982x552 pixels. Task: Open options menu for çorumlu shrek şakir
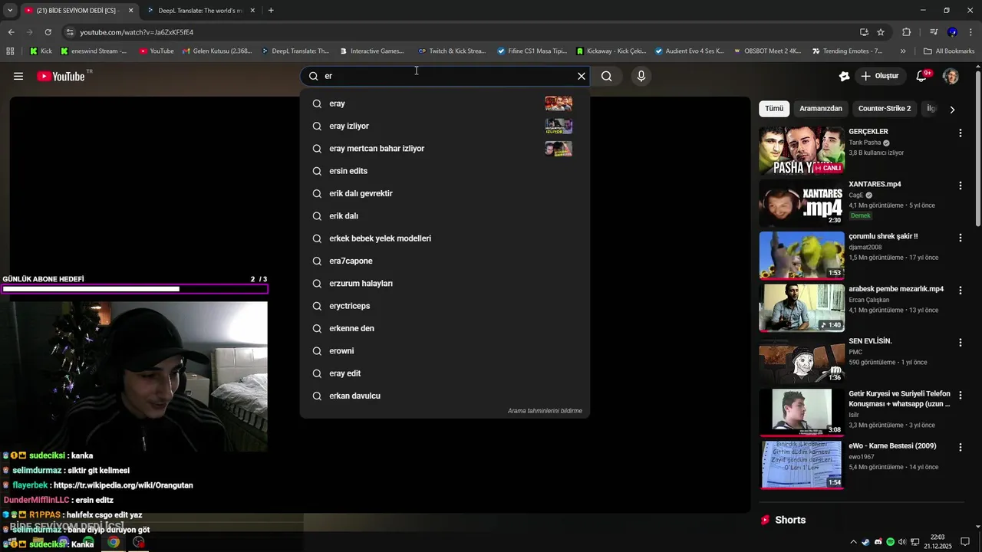960,238
